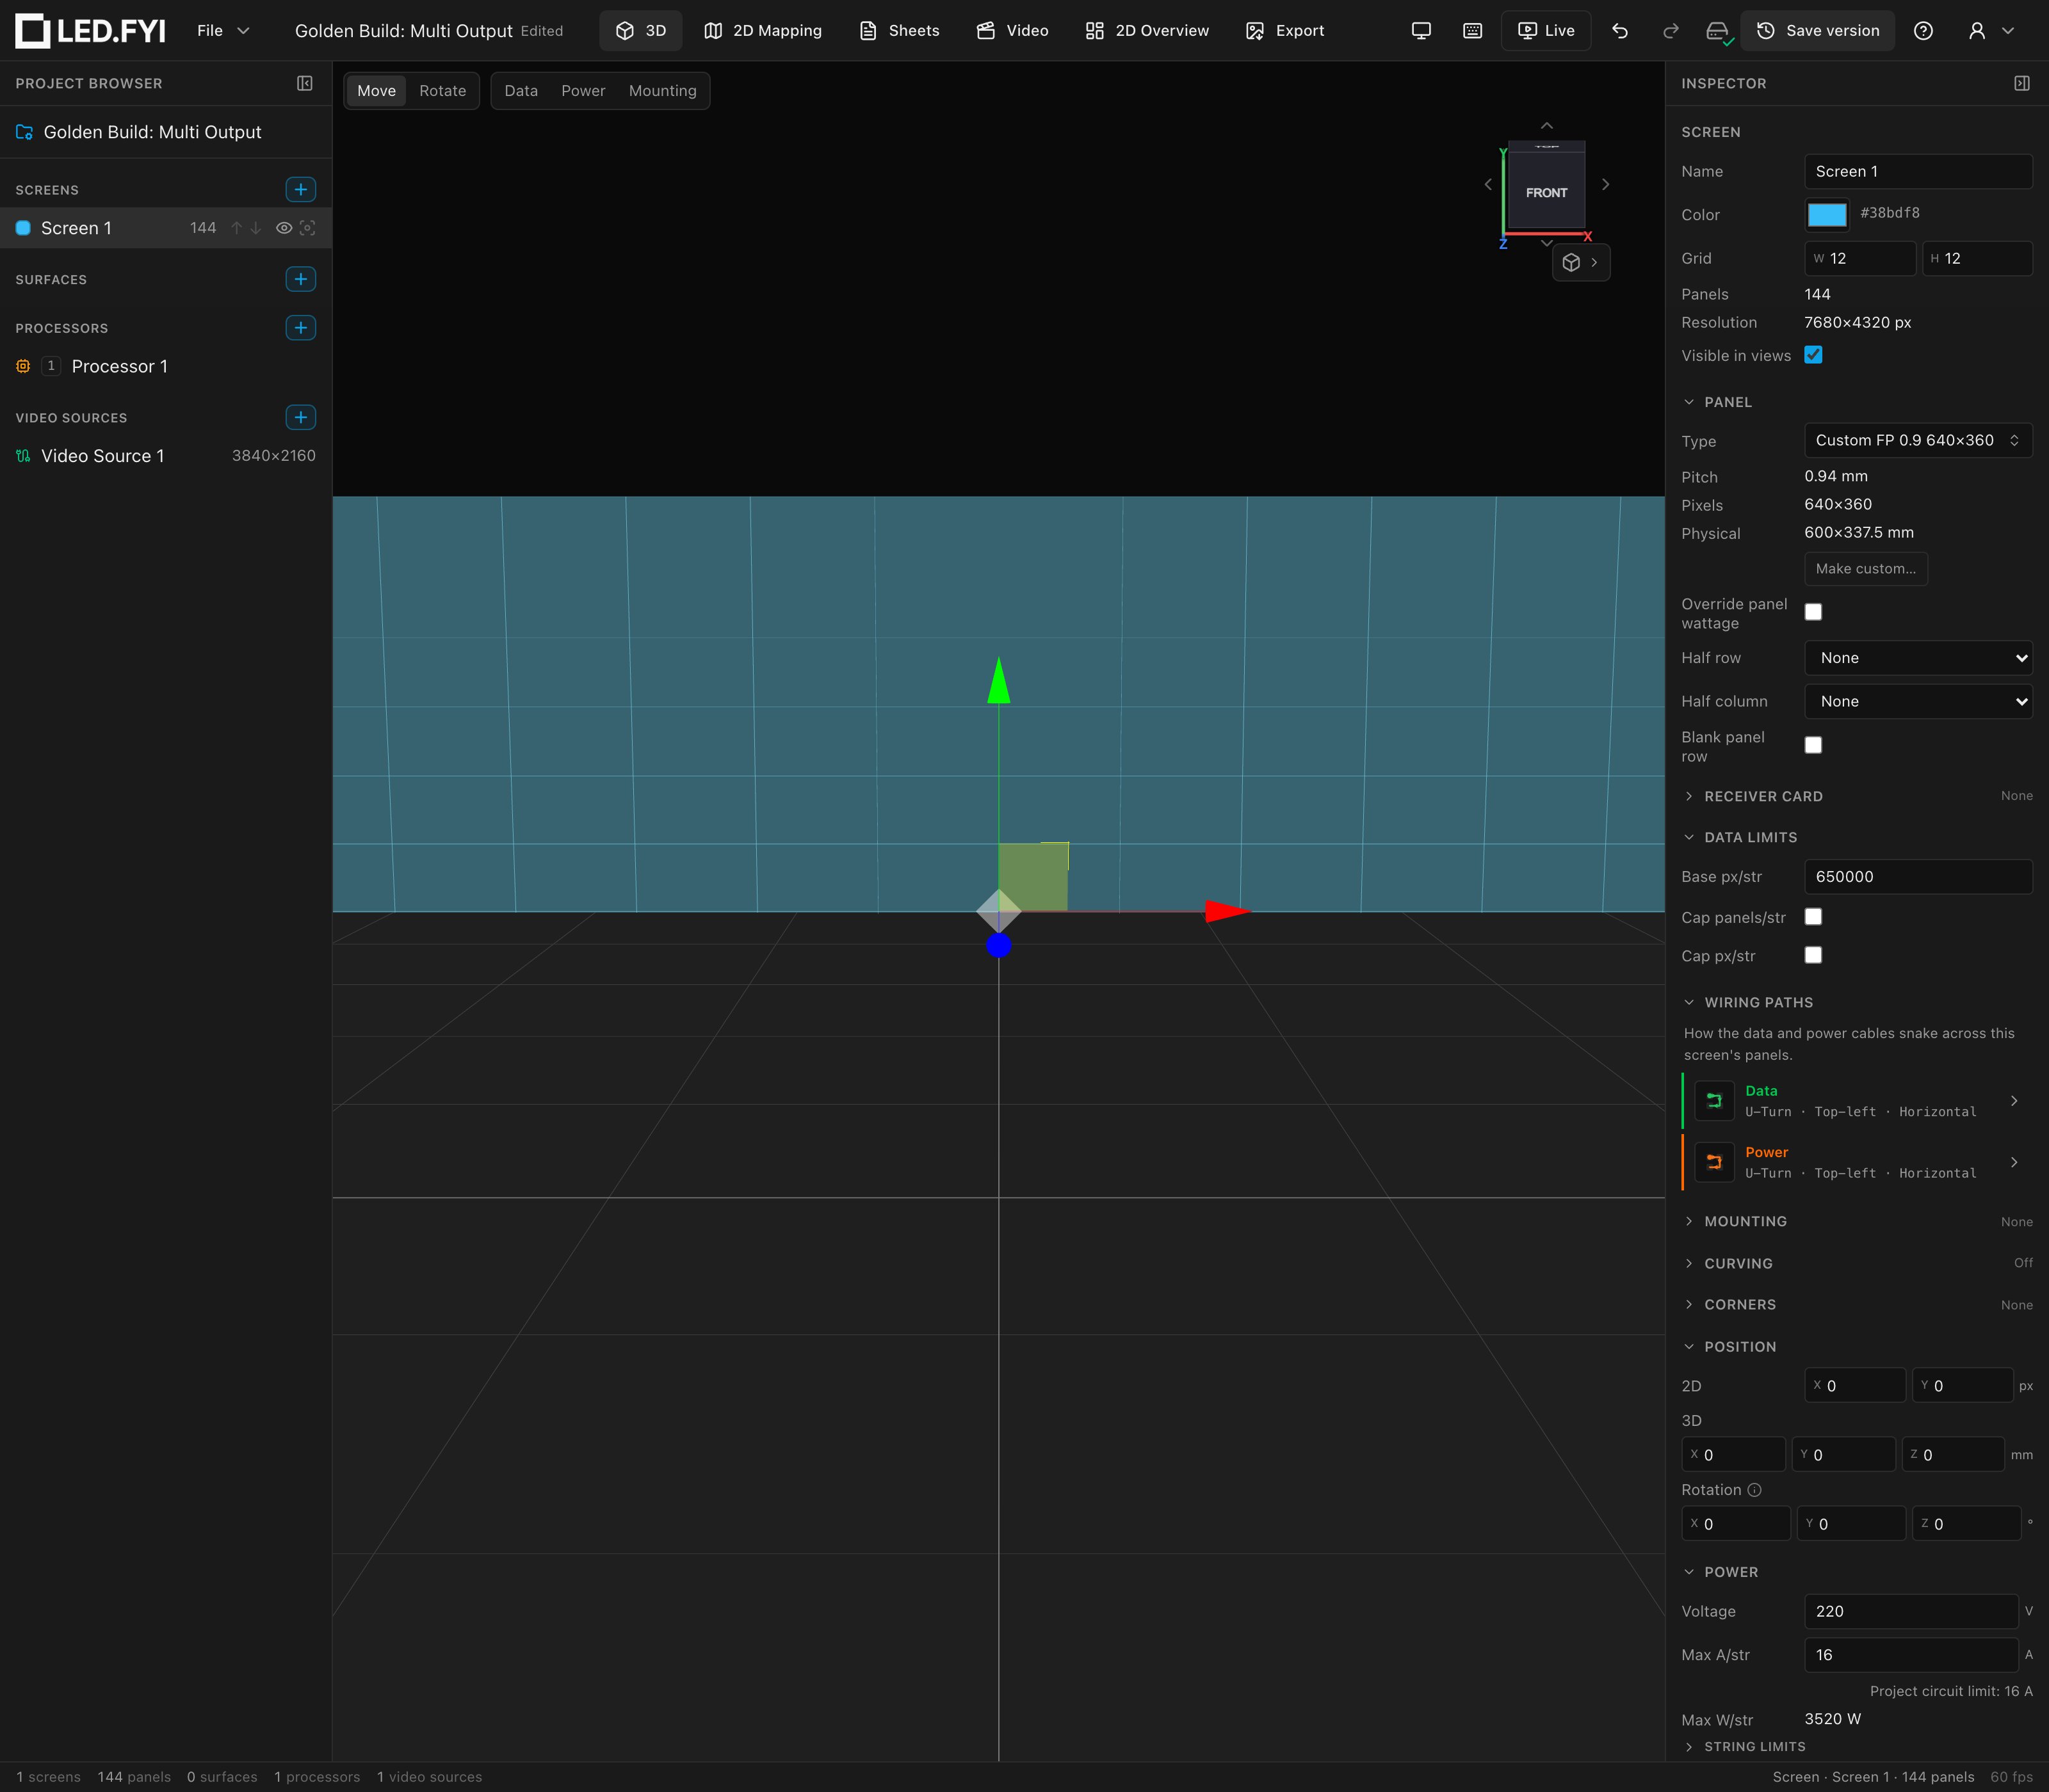The image size is (2049, 1792).
Task: Collapse the Inspector panel icon
Action: coord(2022,83)
